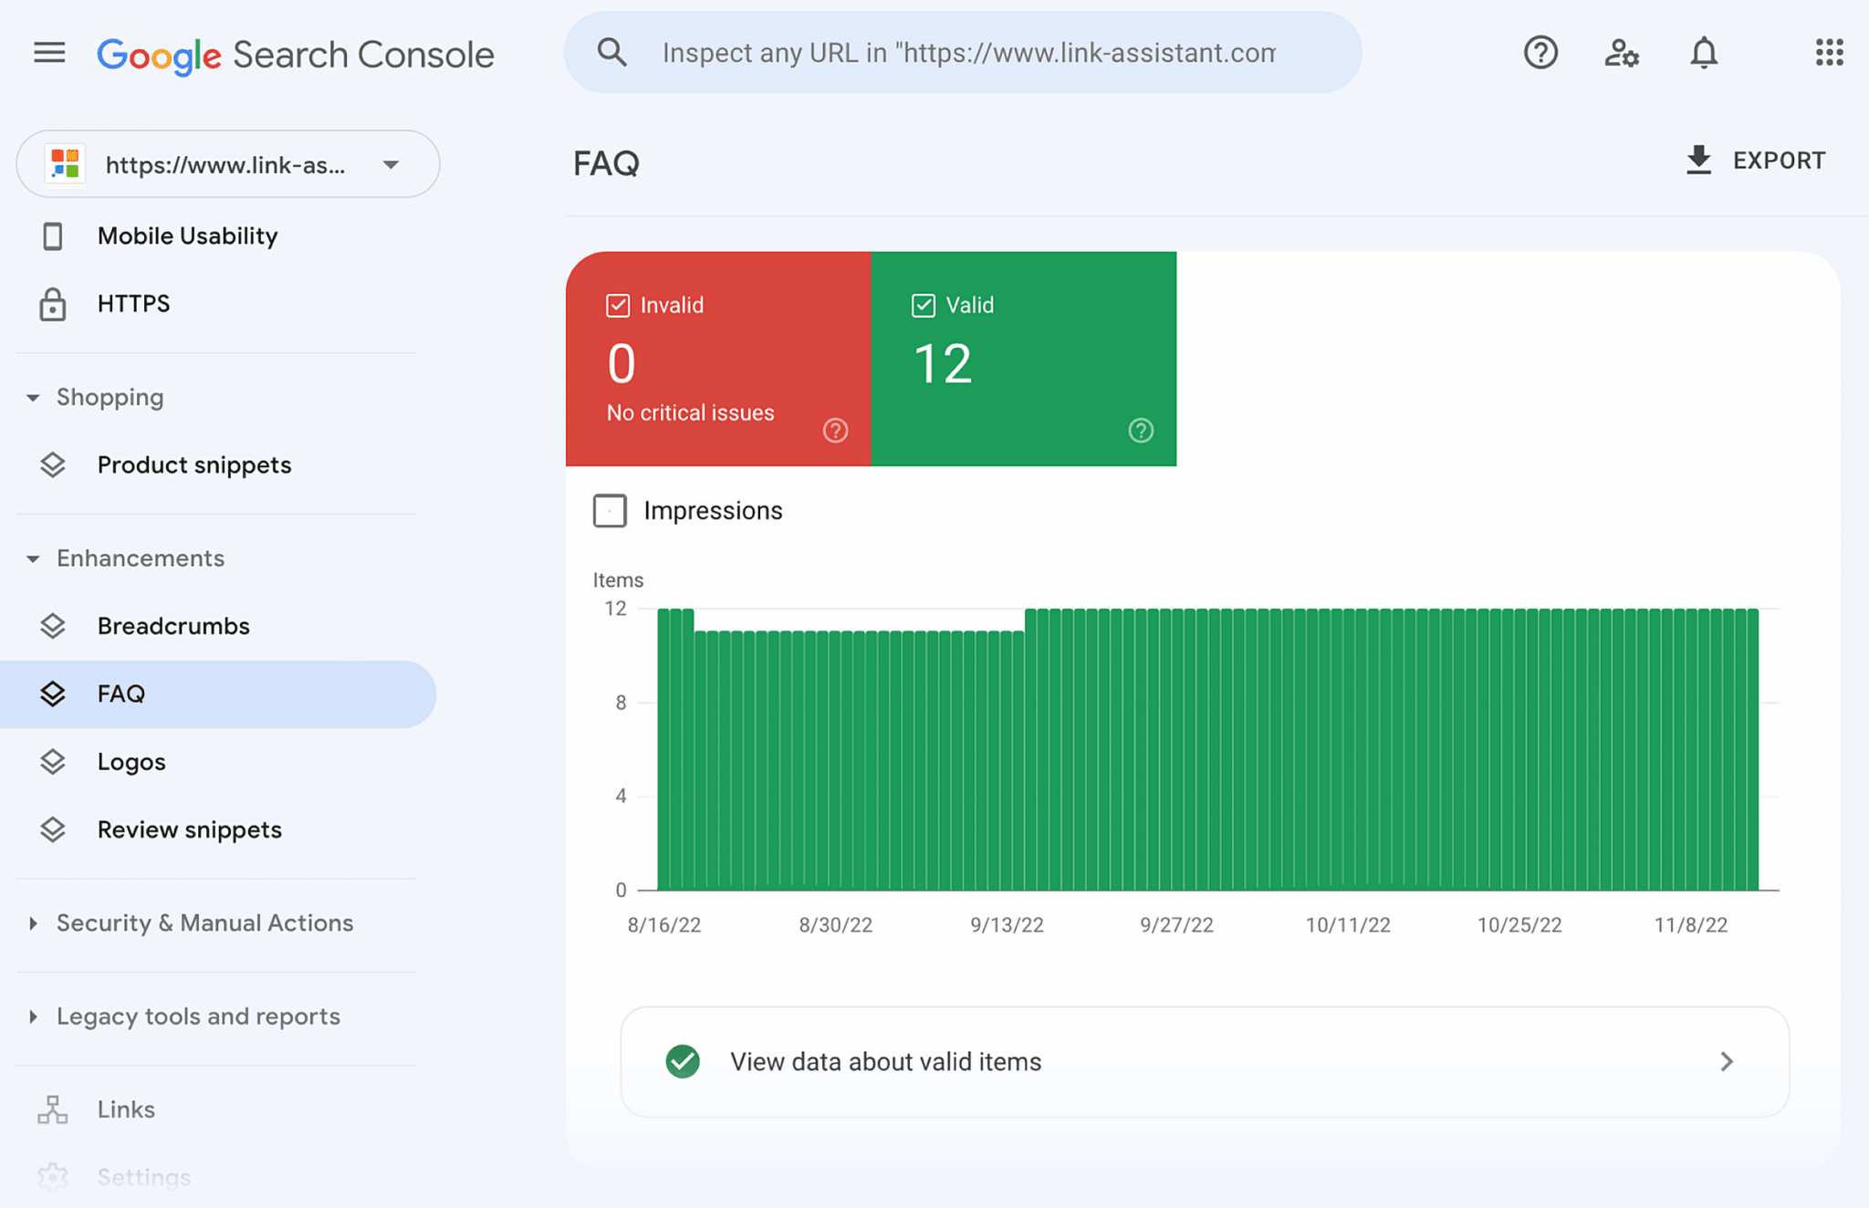
Task: Enable the Impressions checkbox
Action: pos(610,511)
